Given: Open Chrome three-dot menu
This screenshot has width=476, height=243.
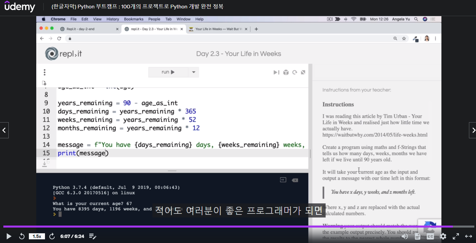Looking at the screenshot, I should pyautogui.click(x=436, y=39).
